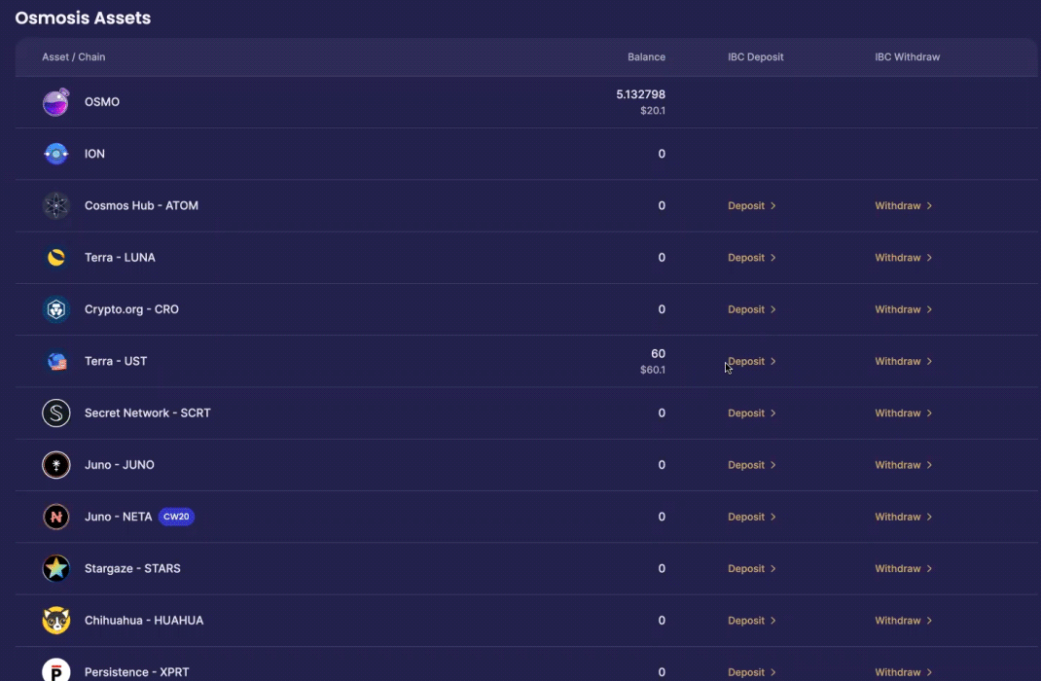
Task: Deposit STARS from Stargaze
Action: (751, 568)
